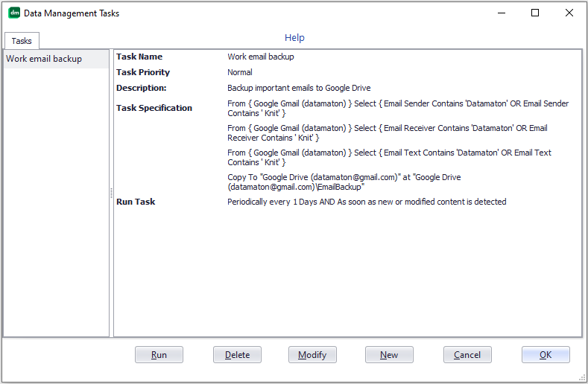Screen dimensions: 588x384
Task: Click the Normal priority value
Action: pyautogui.click(x=240, y=72)
